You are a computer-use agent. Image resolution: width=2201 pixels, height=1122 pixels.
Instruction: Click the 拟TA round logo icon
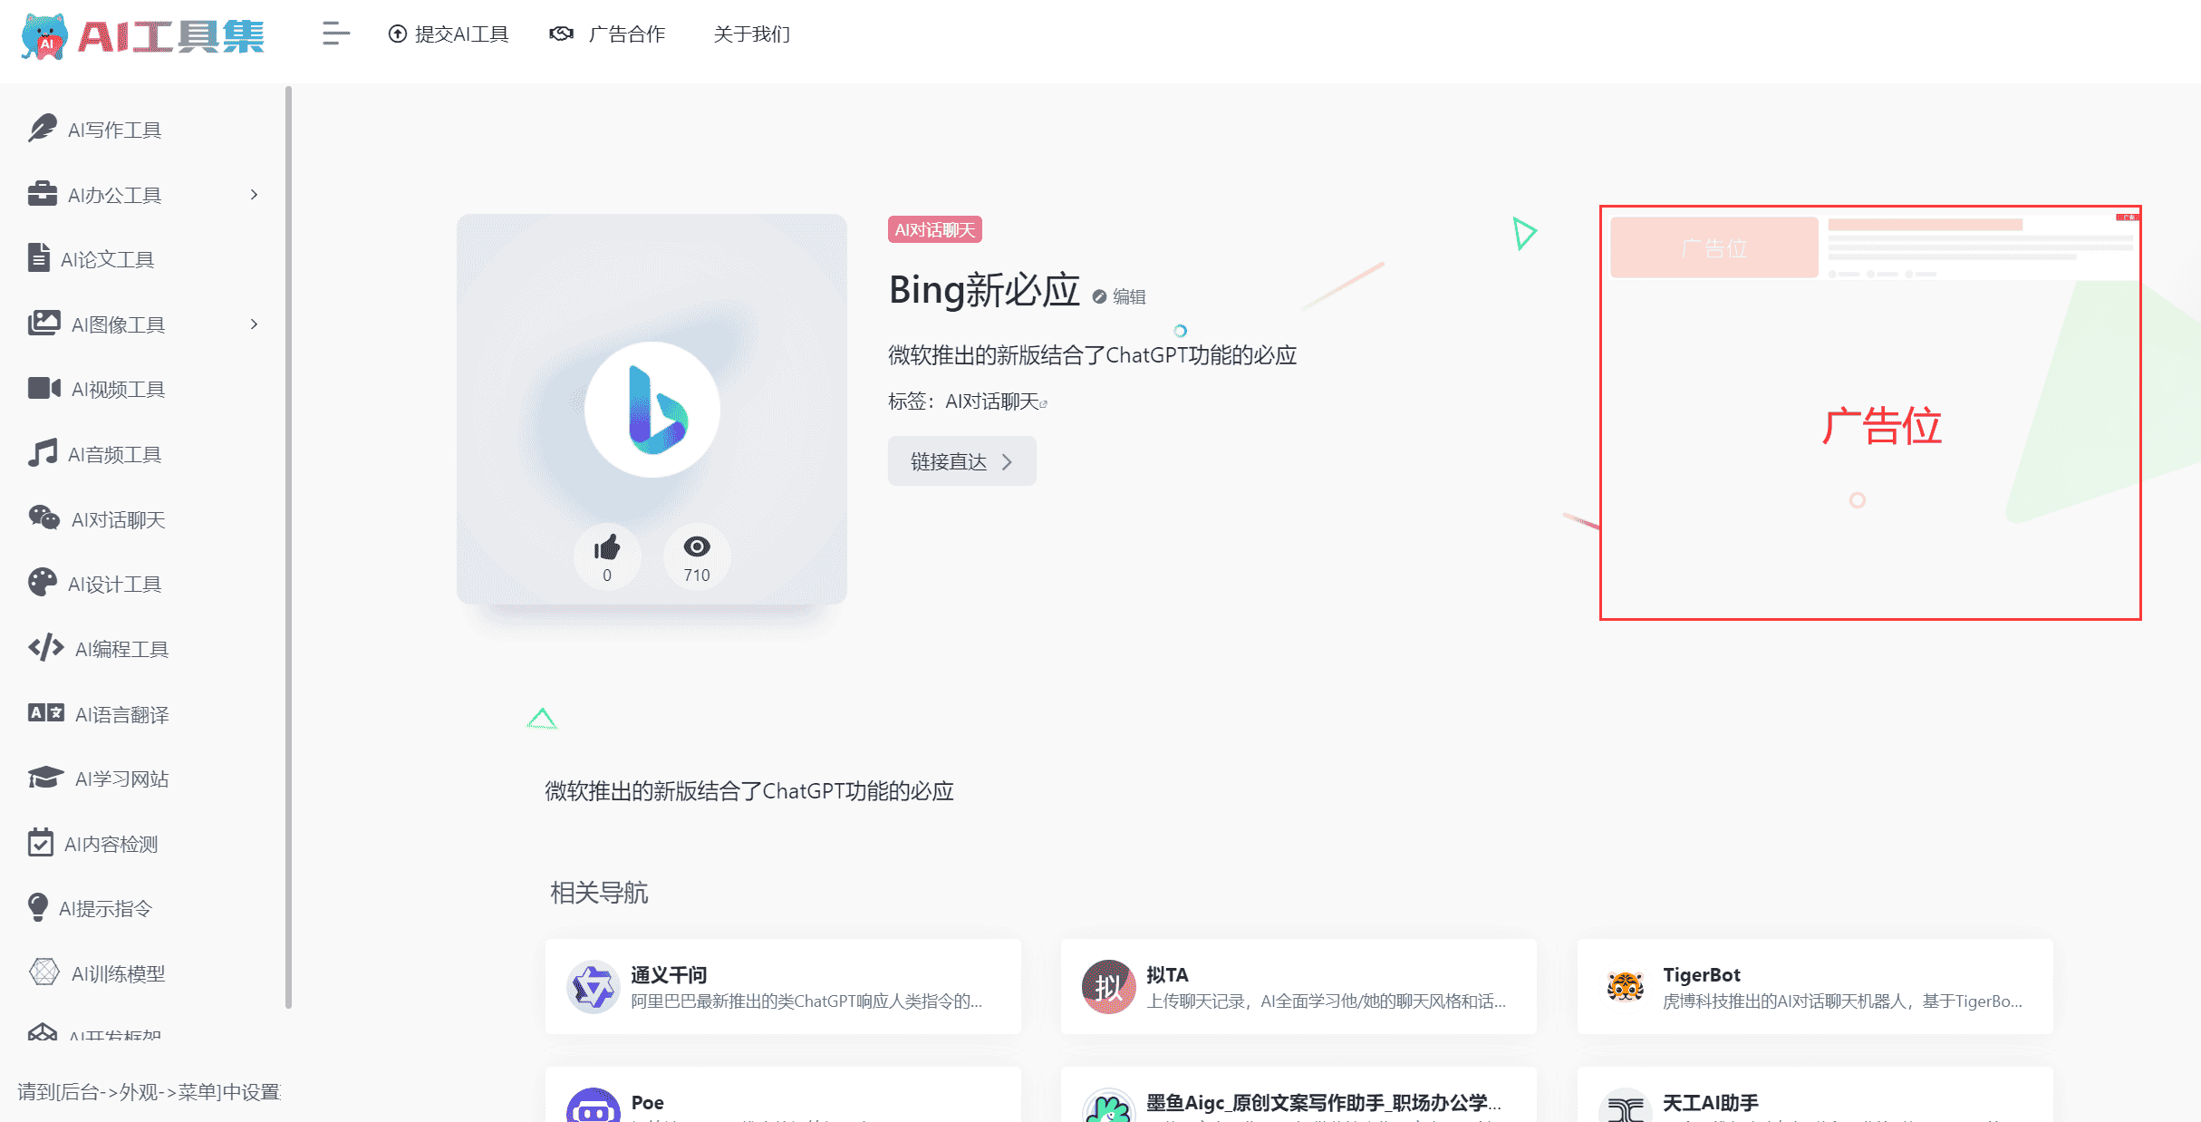click(1109, 987)
